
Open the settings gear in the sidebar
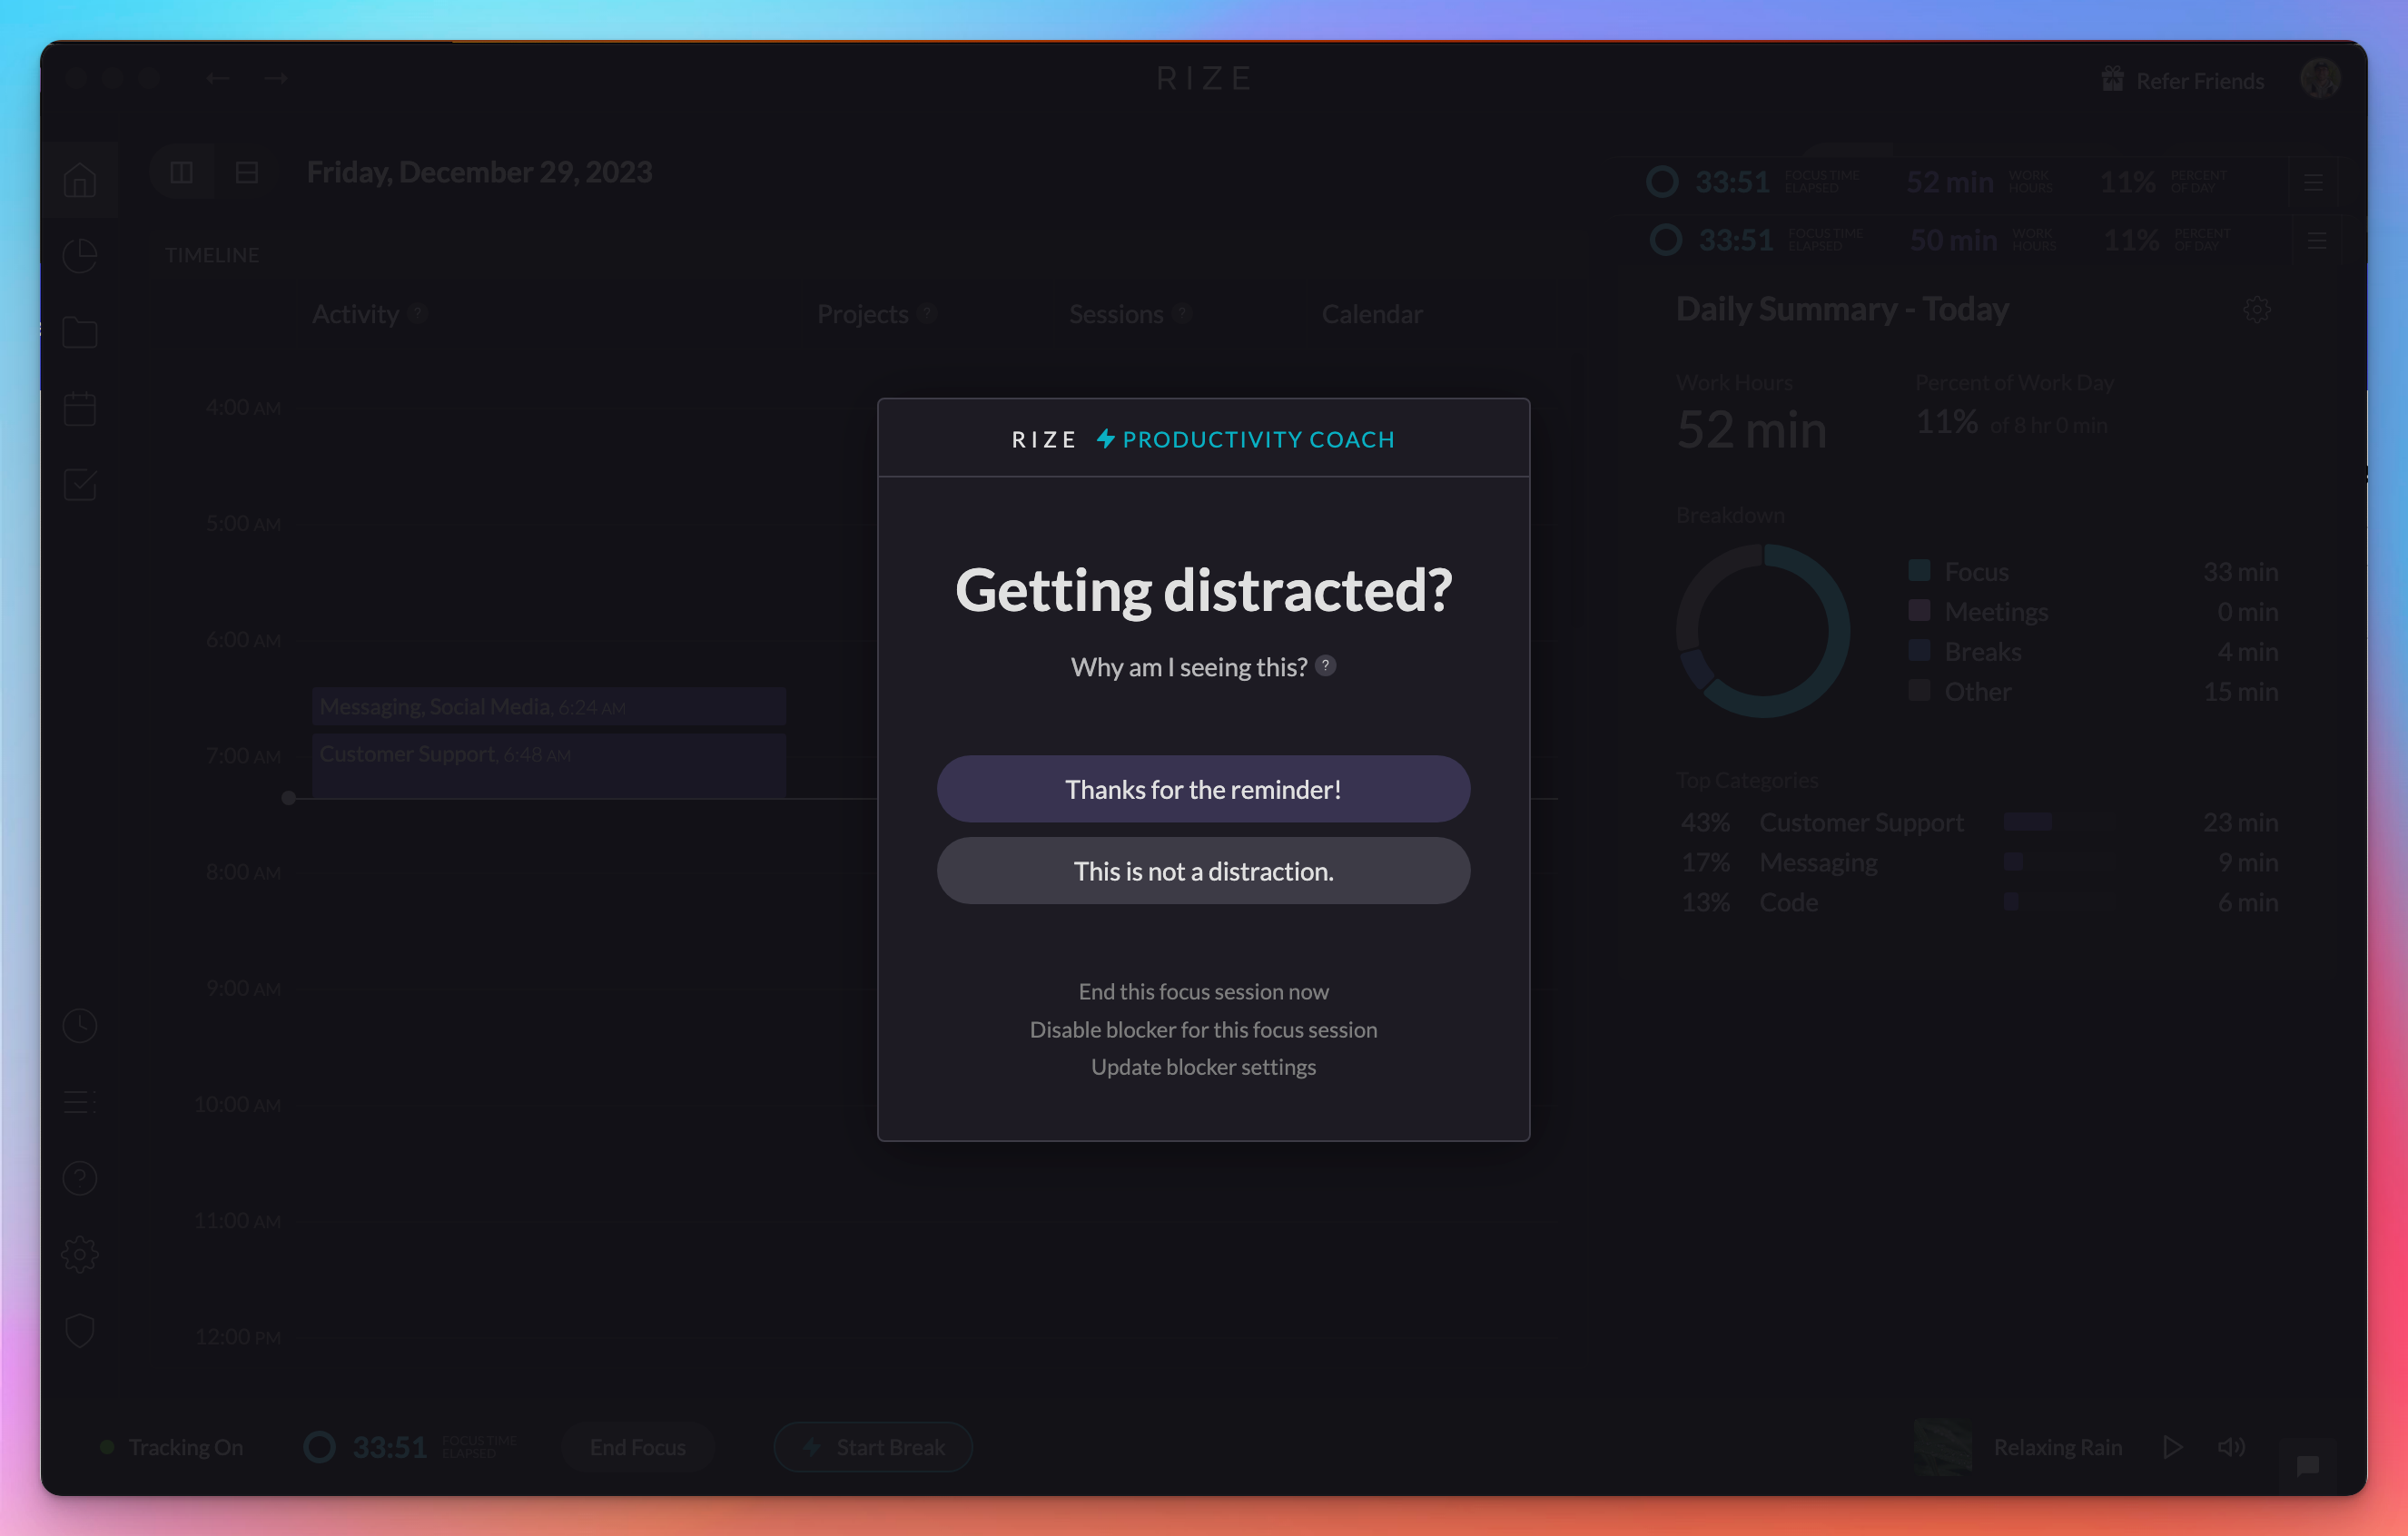tap(80, 1254)
